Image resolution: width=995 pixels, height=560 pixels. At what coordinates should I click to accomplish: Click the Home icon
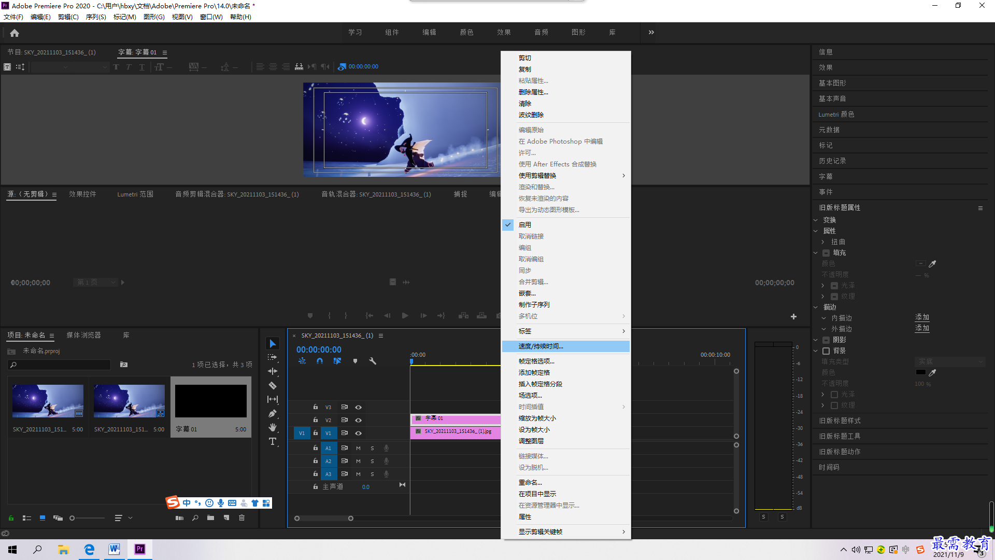point(15,33)
